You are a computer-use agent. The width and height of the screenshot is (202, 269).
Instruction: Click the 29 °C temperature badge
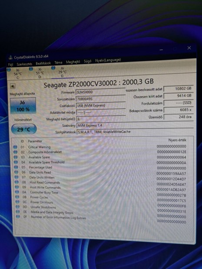[24, 129]
